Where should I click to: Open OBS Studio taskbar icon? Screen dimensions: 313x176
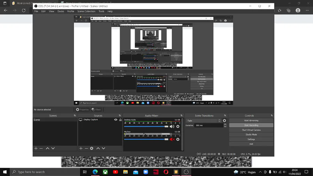186,172
